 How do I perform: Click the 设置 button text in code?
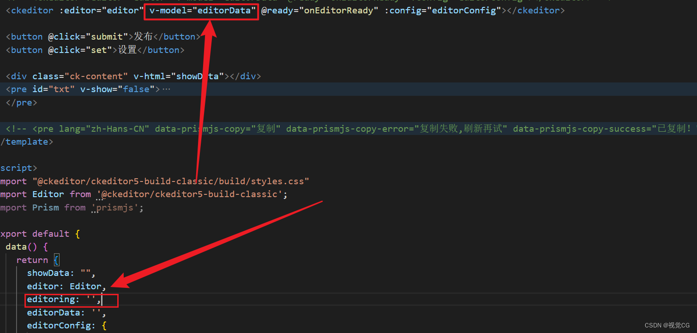[127, 50]
